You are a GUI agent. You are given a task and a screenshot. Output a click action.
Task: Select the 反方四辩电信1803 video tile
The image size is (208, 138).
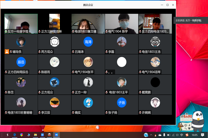(x=155, y=24)
